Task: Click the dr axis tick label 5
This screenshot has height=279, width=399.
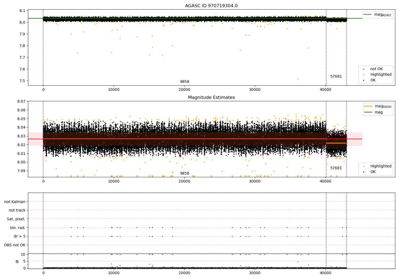Action: pyautogui.click(x=24, y=261)
